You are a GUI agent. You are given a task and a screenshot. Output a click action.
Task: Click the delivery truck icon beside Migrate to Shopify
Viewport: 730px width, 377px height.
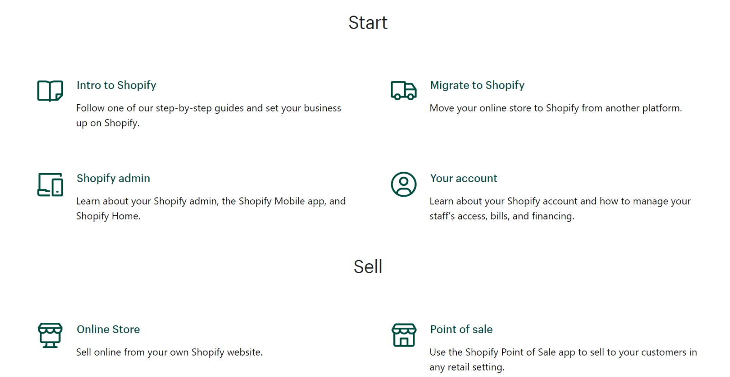pyautogui.click(x=403, y=91)
